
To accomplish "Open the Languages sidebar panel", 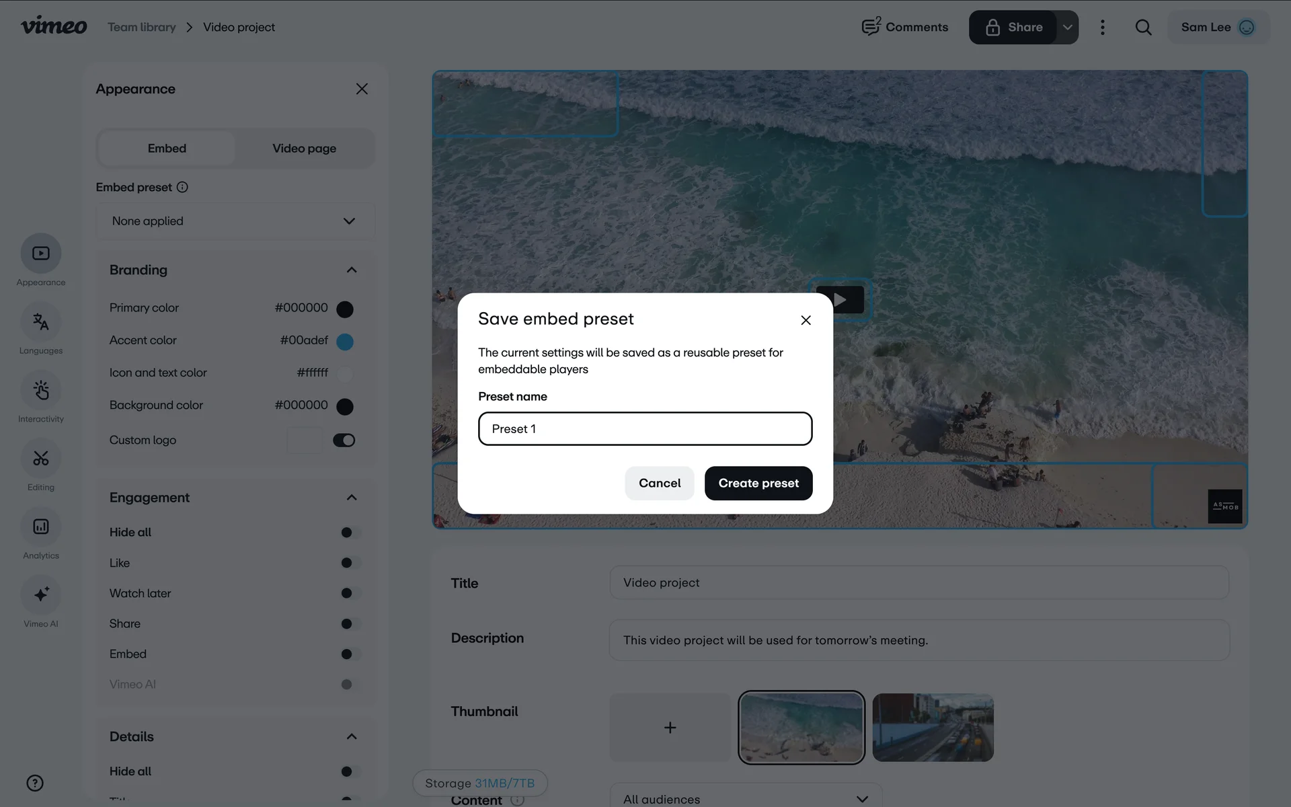I will click(x=41, y=322).
